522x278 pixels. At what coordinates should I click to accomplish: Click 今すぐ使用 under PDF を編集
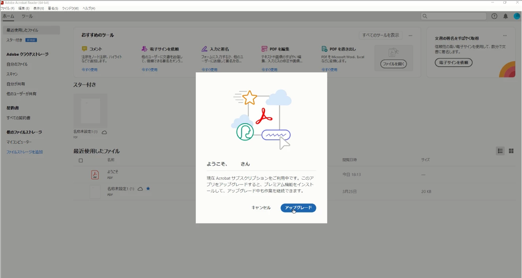tap(269, 70)
